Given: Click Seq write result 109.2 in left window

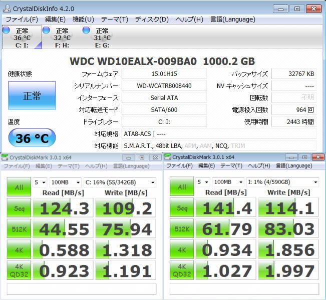Looking at the screenshot, I should pyautogui.click(x=126, y=208).
